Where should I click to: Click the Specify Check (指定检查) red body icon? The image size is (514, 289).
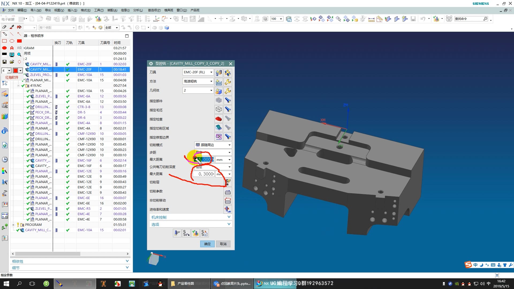click(x=219, y=119)
